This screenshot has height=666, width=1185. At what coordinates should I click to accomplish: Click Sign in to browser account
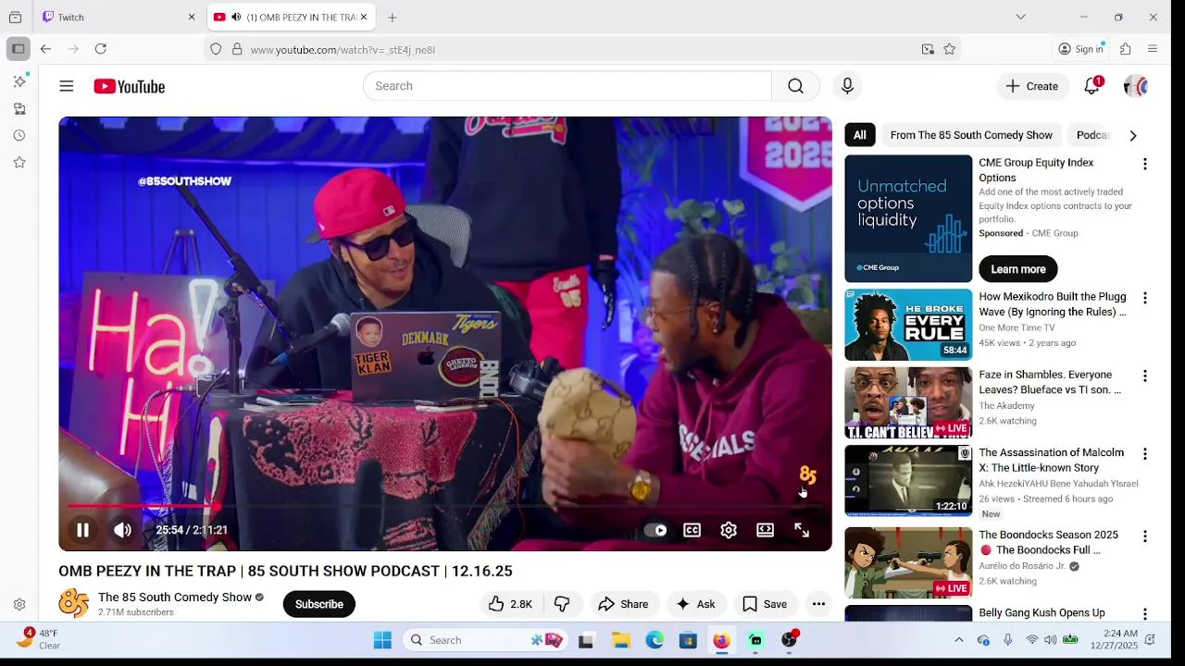pos(1081,49)
